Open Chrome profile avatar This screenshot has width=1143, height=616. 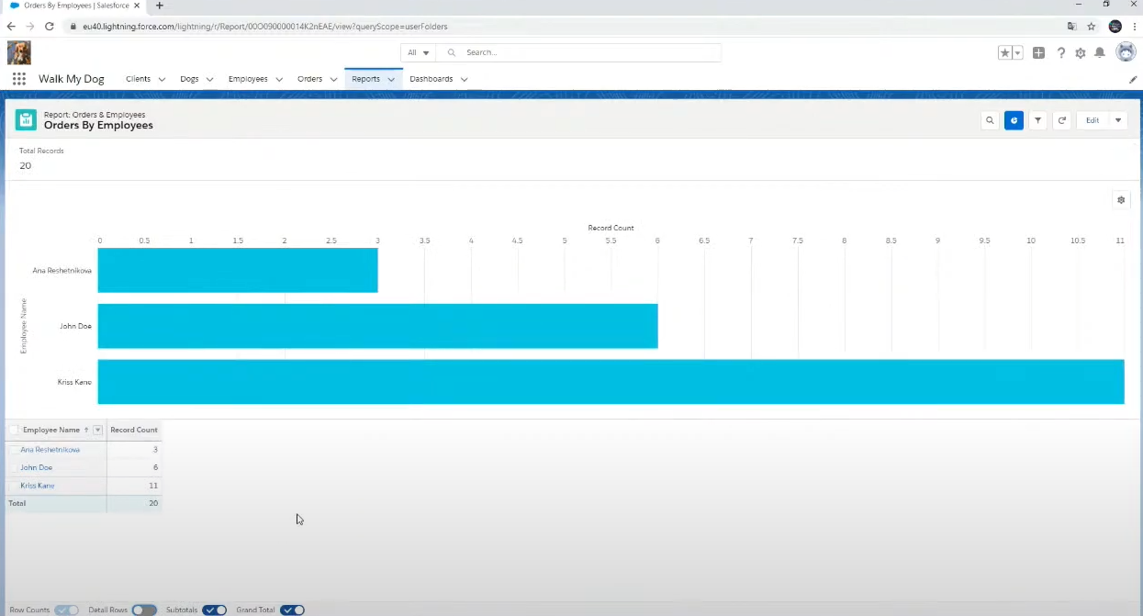click(1115, 27)
